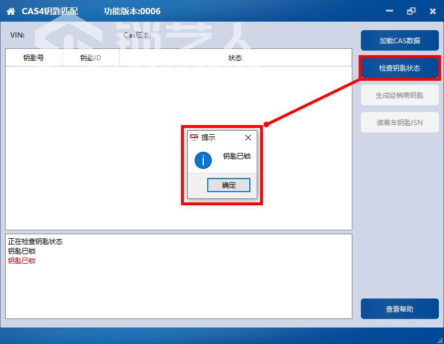Restore the application window size
Screen dimensions: 444x344
(411, 11)
